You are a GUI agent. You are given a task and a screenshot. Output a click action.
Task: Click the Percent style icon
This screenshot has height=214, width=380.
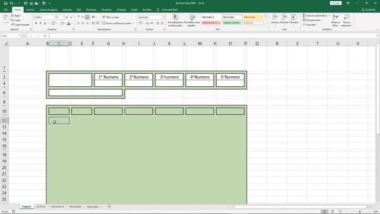tap(147, 23)
